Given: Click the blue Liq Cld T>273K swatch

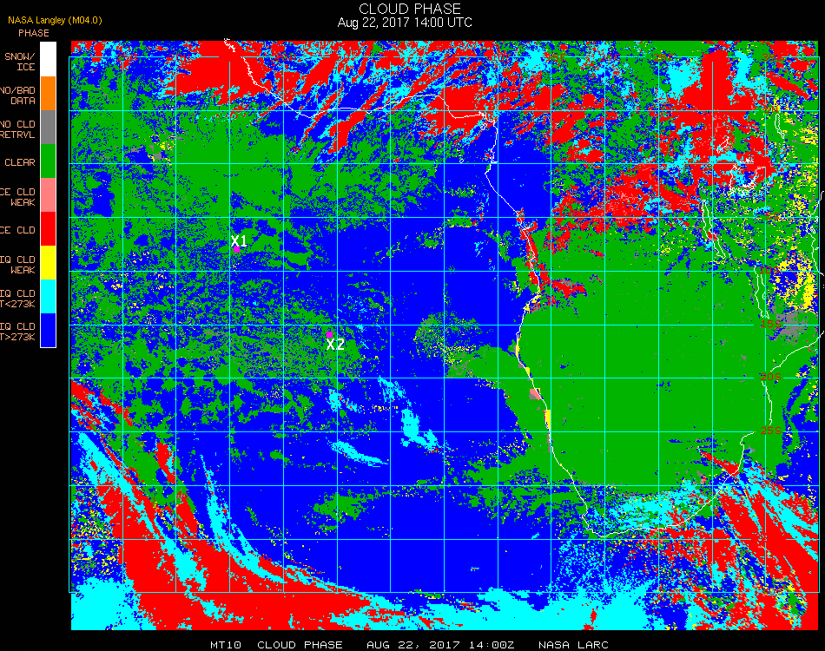Looking at the screenshot, I should pyautogui.click(x=48, y=330).
